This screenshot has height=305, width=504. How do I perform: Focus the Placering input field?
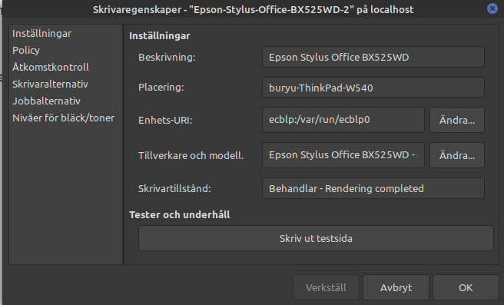373,88
